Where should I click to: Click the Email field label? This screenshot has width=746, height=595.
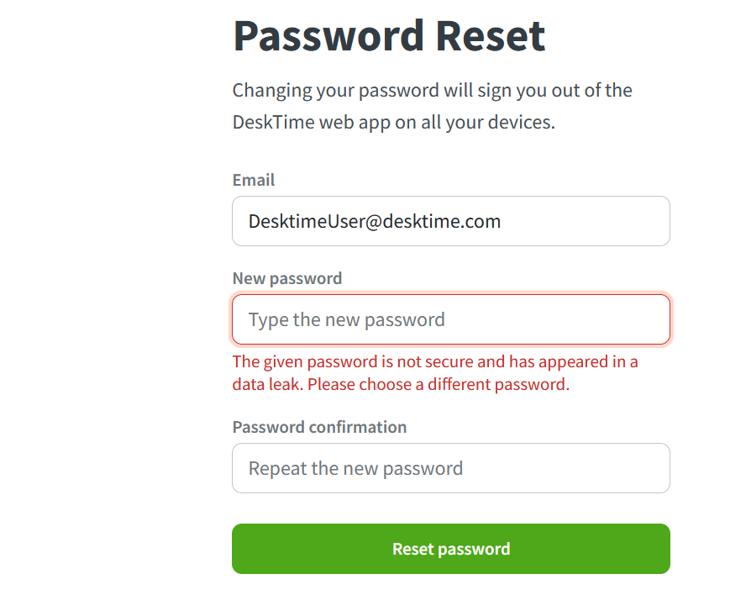[x=254, y=180]
